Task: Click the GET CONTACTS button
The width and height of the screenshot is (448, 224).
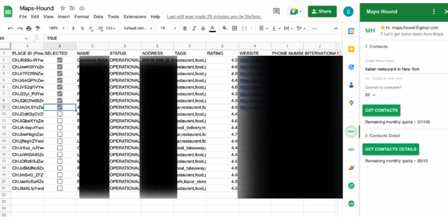Action: tap(381, 110)
